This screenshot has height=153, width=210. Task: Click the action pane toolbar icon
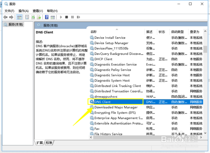coord(53,17)
